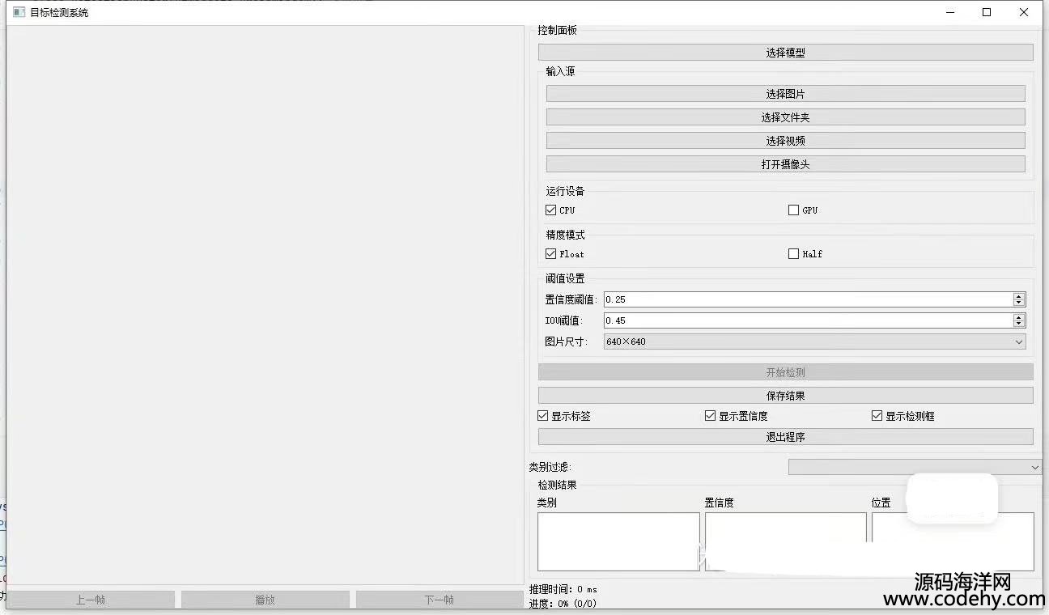1049x615 pixels.
Task: Click the 选择模型 button
Action: (x=785, y=53)
